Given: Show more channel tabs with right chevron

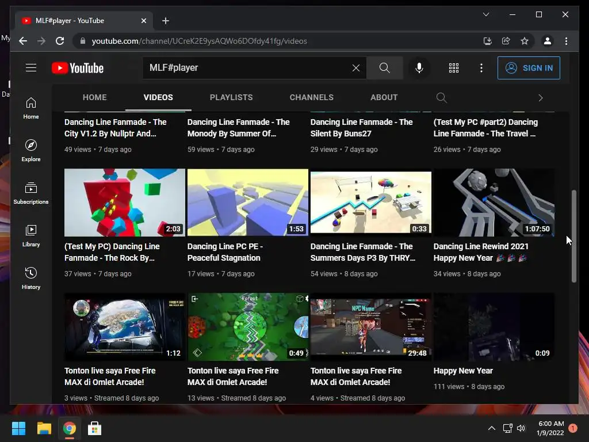Looking at the screenshot, I should coord(540,98).
